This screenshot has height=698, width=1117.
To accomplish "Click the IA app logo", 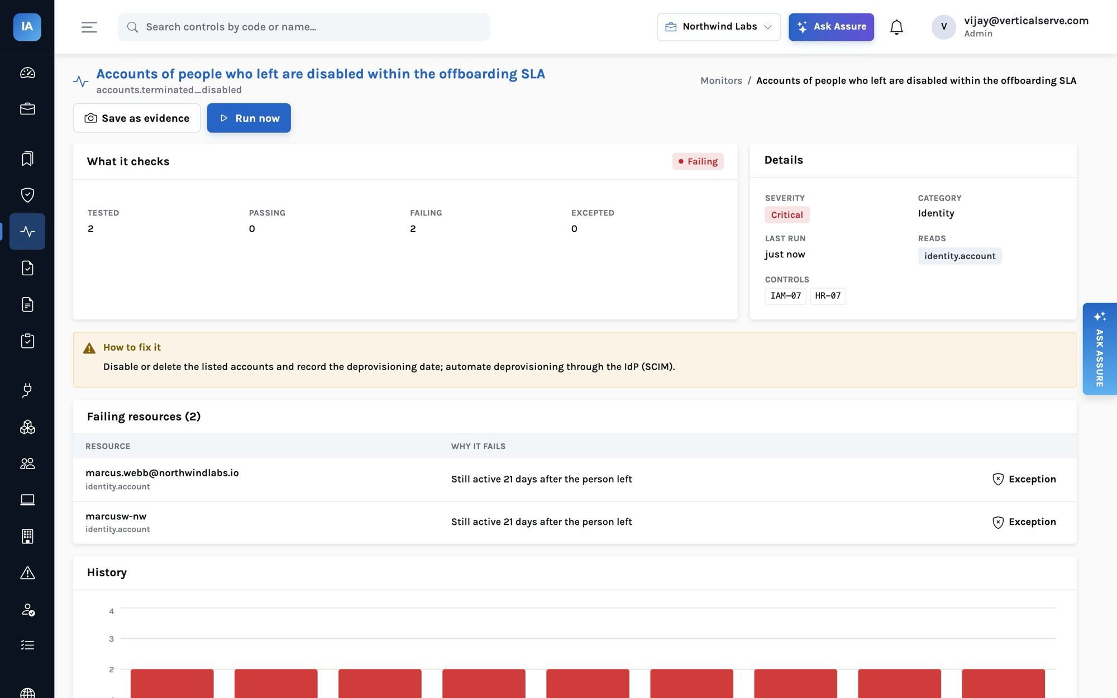I will click(x=27, y=27).
